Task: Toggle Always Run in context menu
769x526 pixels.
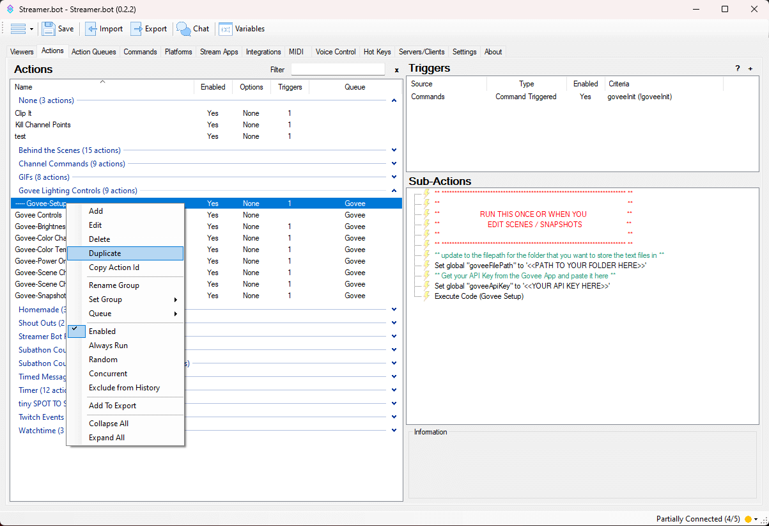Action: [108, 346]
